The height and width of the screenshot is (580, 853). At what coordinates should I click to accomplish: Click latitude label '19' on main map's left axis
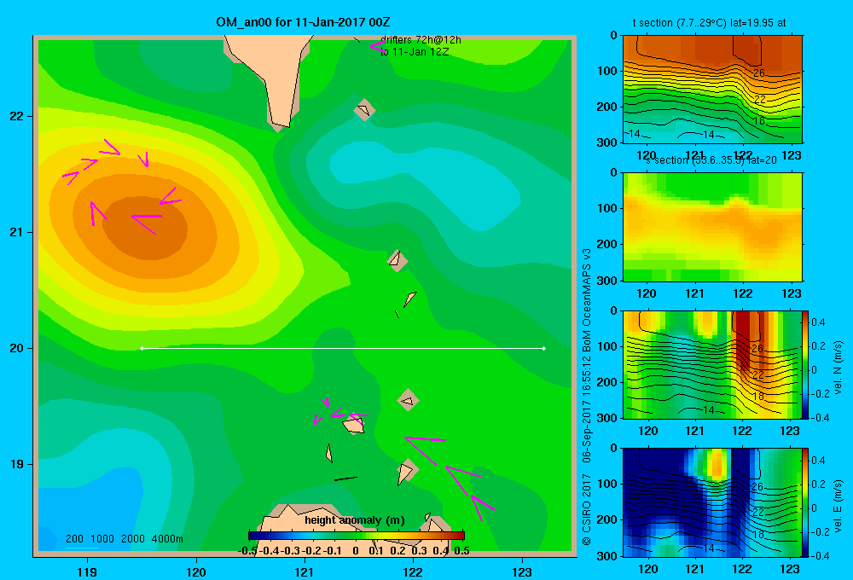point(17,464)
